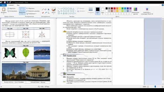The width and height of the screenshot is (164, 92).
Task: Choose the Pentagon shape
Action: [x=64, y=11]
